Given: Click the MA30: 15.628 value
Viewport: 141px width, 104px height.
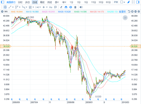Looking at the screenshot, I should tap(64, 12).
